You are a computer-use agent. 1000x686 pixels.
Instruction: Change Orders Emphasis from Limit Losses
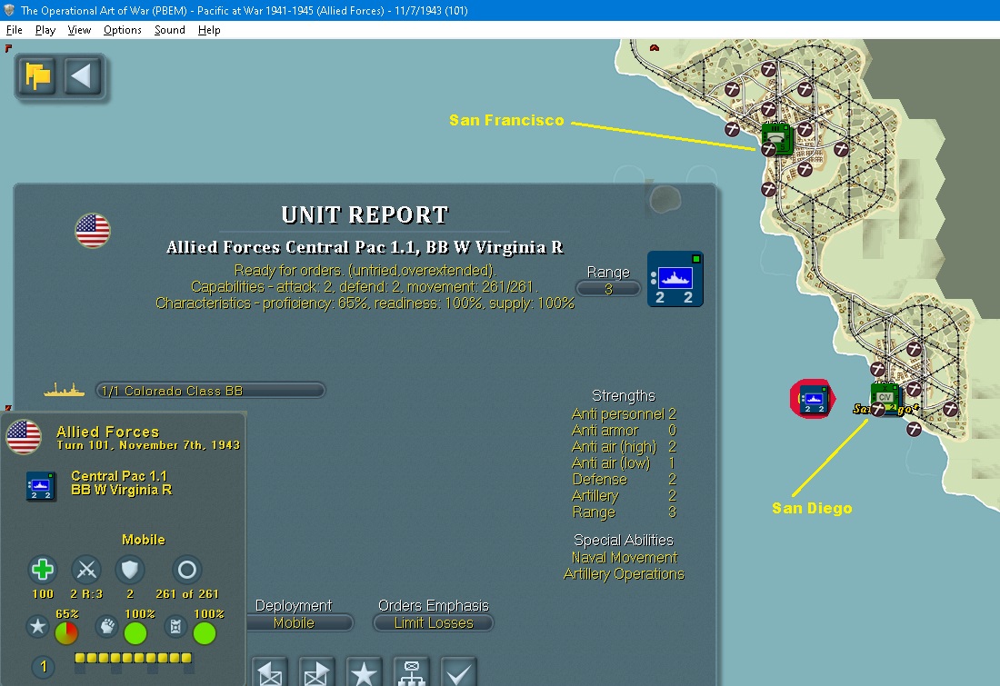pos(434,623)
